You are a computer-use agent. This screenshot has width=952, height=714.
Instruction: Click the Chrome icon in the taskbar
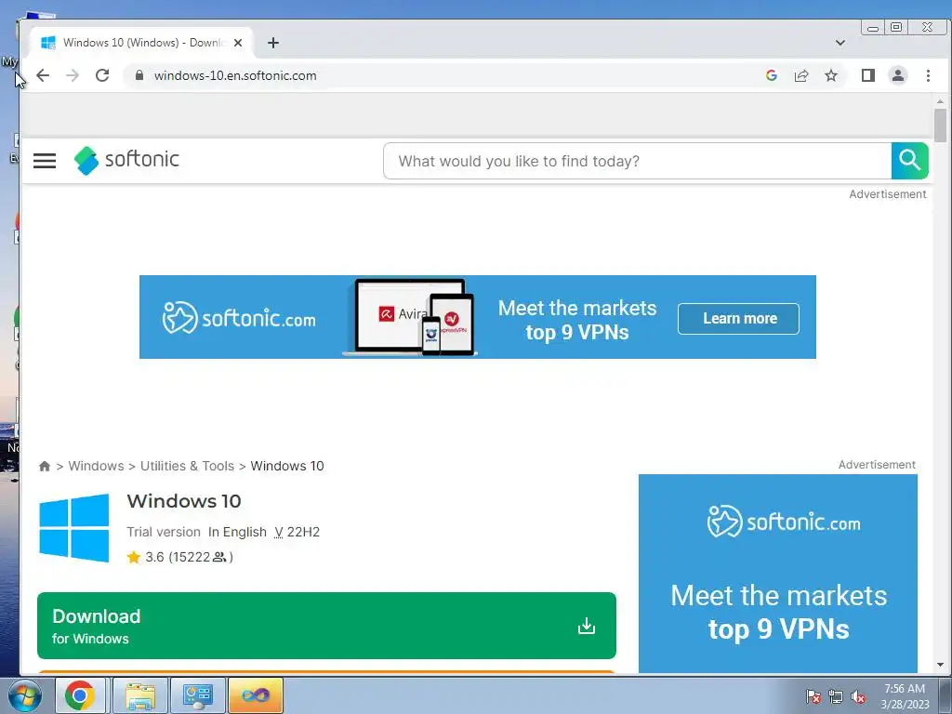(x=80, y=695)
